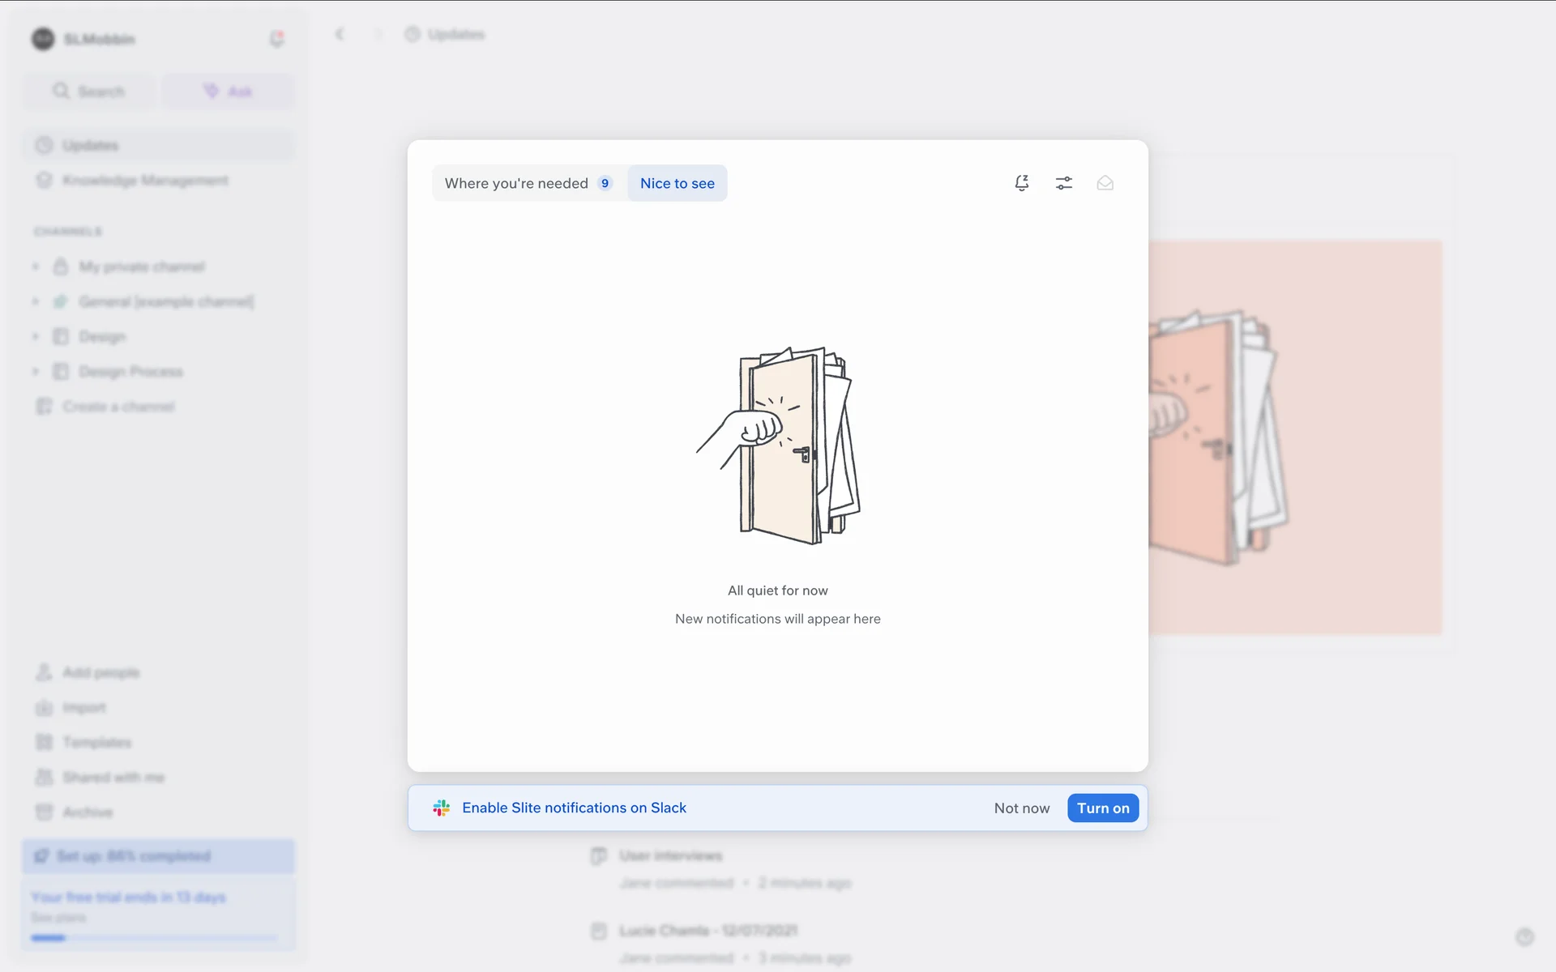Viewport: 1556px width, 972px height.
Task: Open the notification settings sliders icon
Action: [1063, 183]
